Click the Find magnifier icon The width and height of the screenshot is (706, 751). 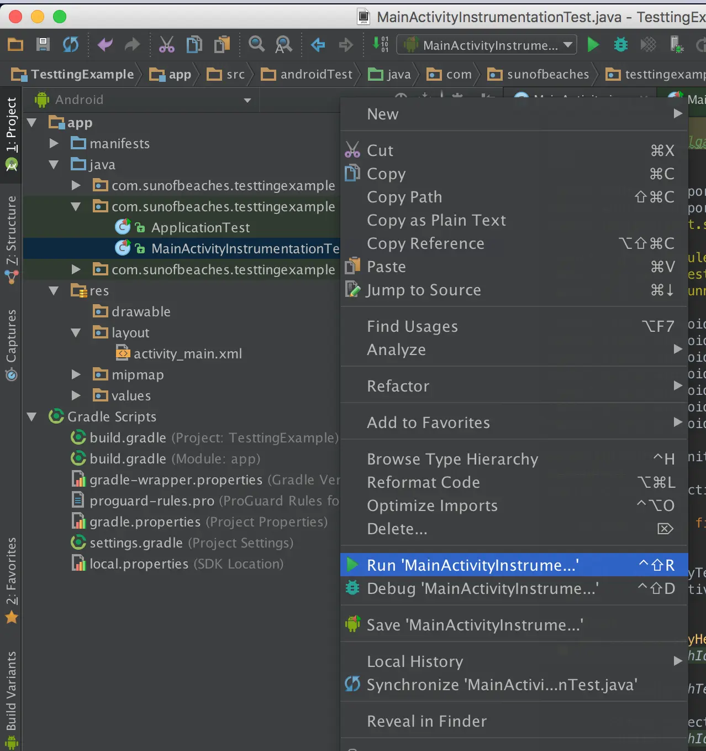click(x=256, y=44)
